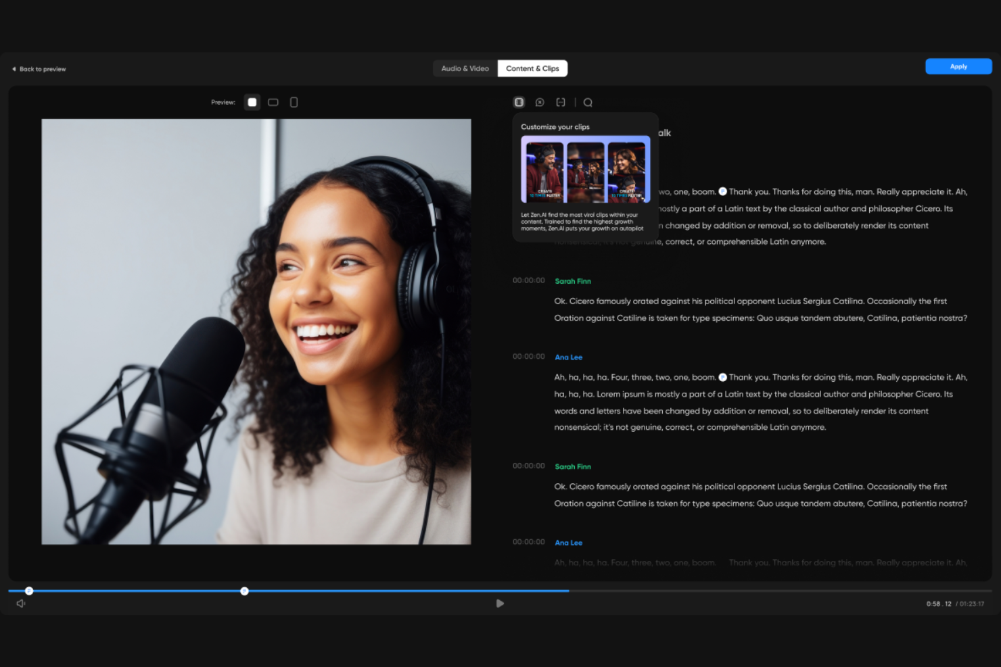The image size is (1001, 667).
Task: Mute audio using the speaker icon
Action: 20,603
